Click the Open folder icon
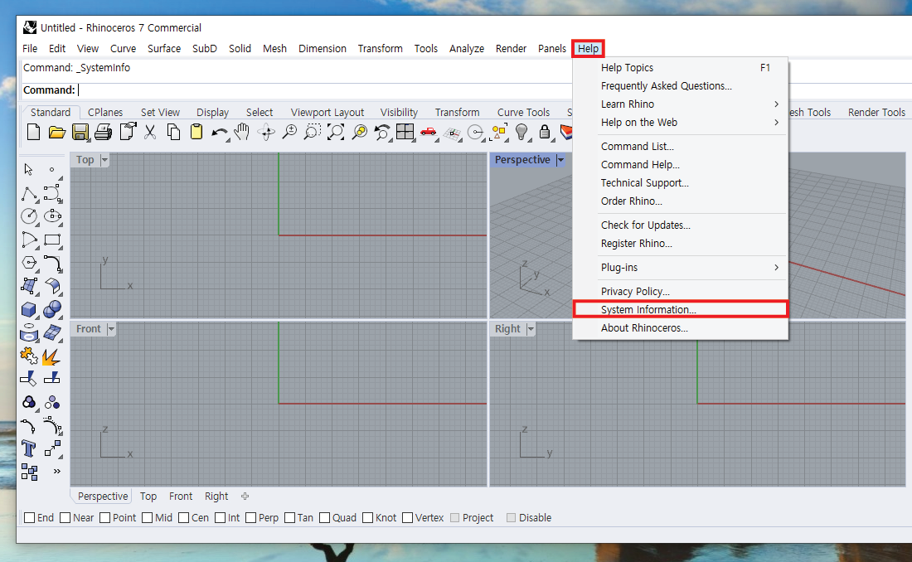 click(x=56, y=133)
